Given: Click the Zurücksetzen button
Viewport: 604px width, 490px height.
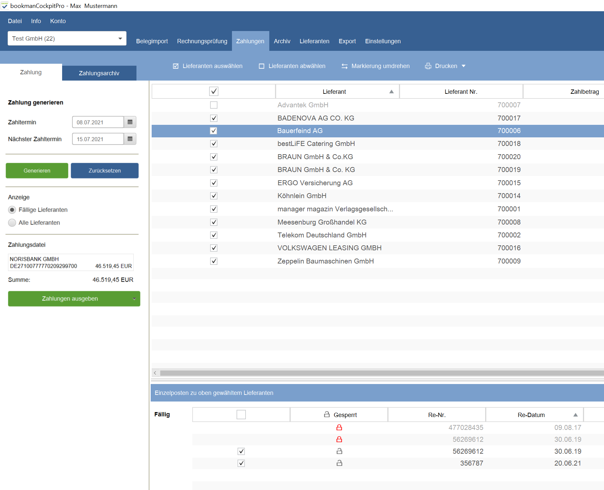Looking at the screenshot, I should [x=105, y=171].
